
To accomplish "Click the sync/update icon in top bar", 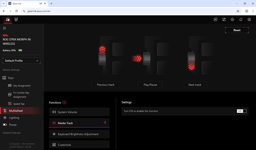I will point(232,19).
